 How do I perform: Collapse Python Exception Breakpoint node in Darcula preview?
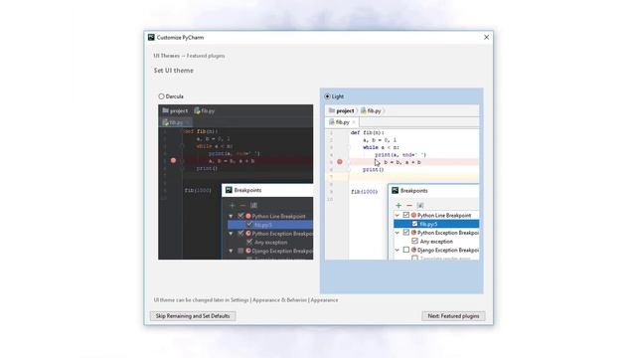(232, 234)
